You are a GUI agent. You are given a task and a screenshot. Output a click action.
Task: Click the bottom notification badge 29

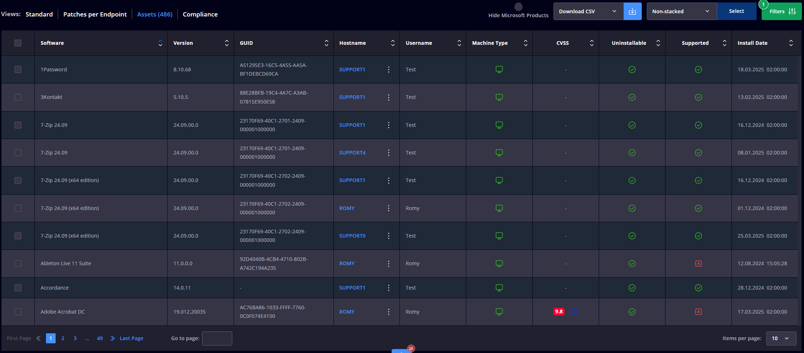pyautogui.click(x=411, y=348)
